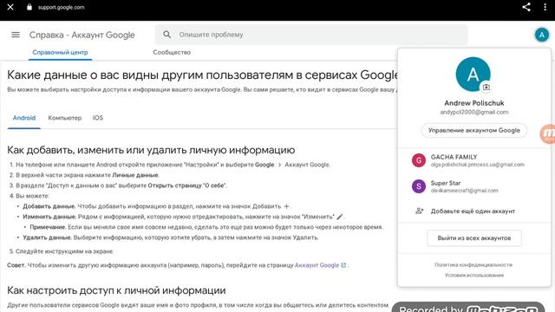Image resolution: width=555 pixels, height=312 pixels.
Task: Focus the 'Опишите проблему' search field
Action: [x=311, y=35]
